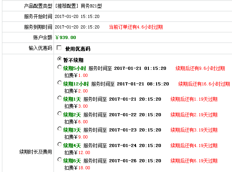
Task: Select the 暂不续期 radio option
Action: [x=59, y=59]
